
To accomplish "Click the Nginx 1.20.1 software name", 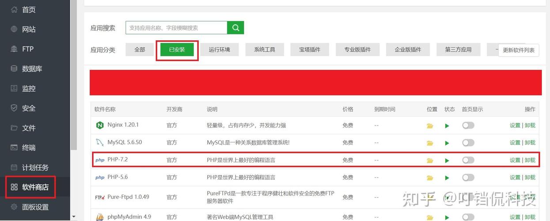I will (x=123, y=125).
